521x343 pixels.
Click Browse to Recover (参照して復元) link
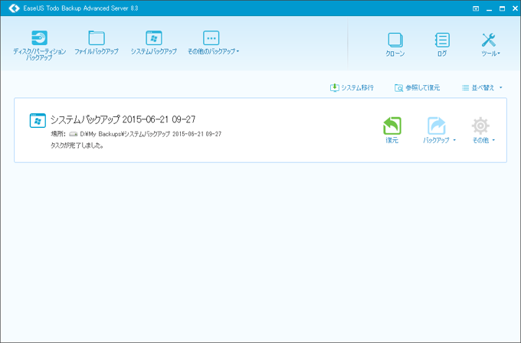click(423, 87)
